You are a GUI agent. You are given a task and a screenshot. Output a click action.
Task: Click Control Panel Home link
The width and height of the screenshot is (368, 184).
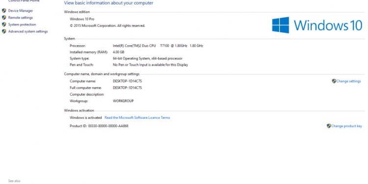pyautogui.click(x=24, y=1)
